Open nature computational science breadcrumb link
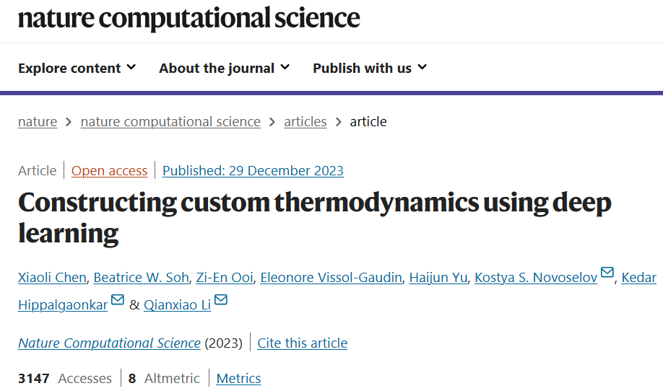The height and width of the screenshot is (391, 663). click(x=170, y=122)
